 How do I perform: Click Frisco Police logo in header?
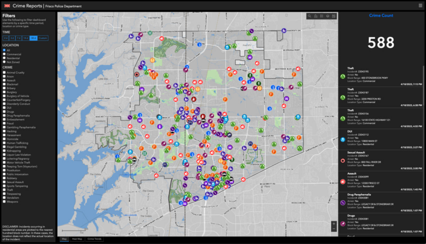[7, 6]
